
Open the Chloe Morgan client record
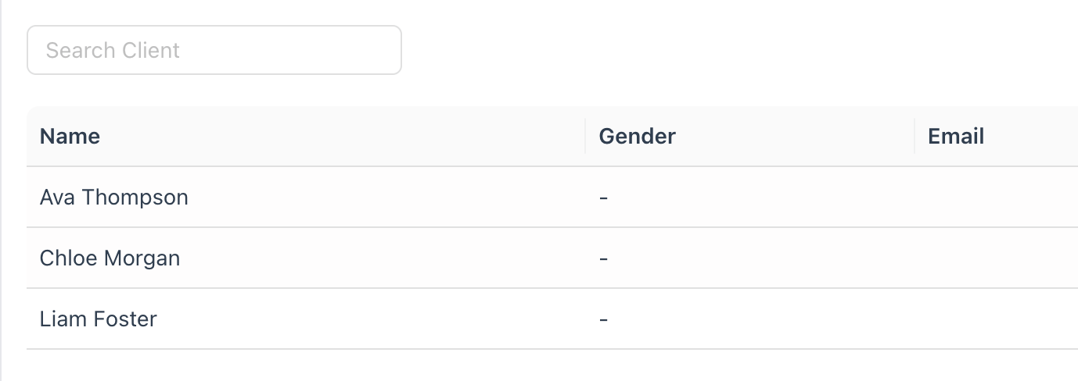[x=110, y=258]
